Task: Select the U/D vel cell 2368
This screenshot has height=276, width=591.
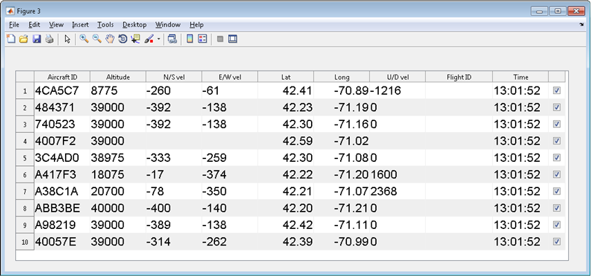Action: (x=397, y=191)
